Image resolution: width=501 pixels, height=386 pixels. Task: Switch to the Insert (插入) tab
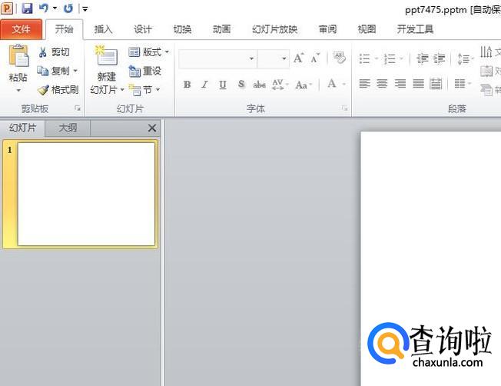tap(103, 29)
